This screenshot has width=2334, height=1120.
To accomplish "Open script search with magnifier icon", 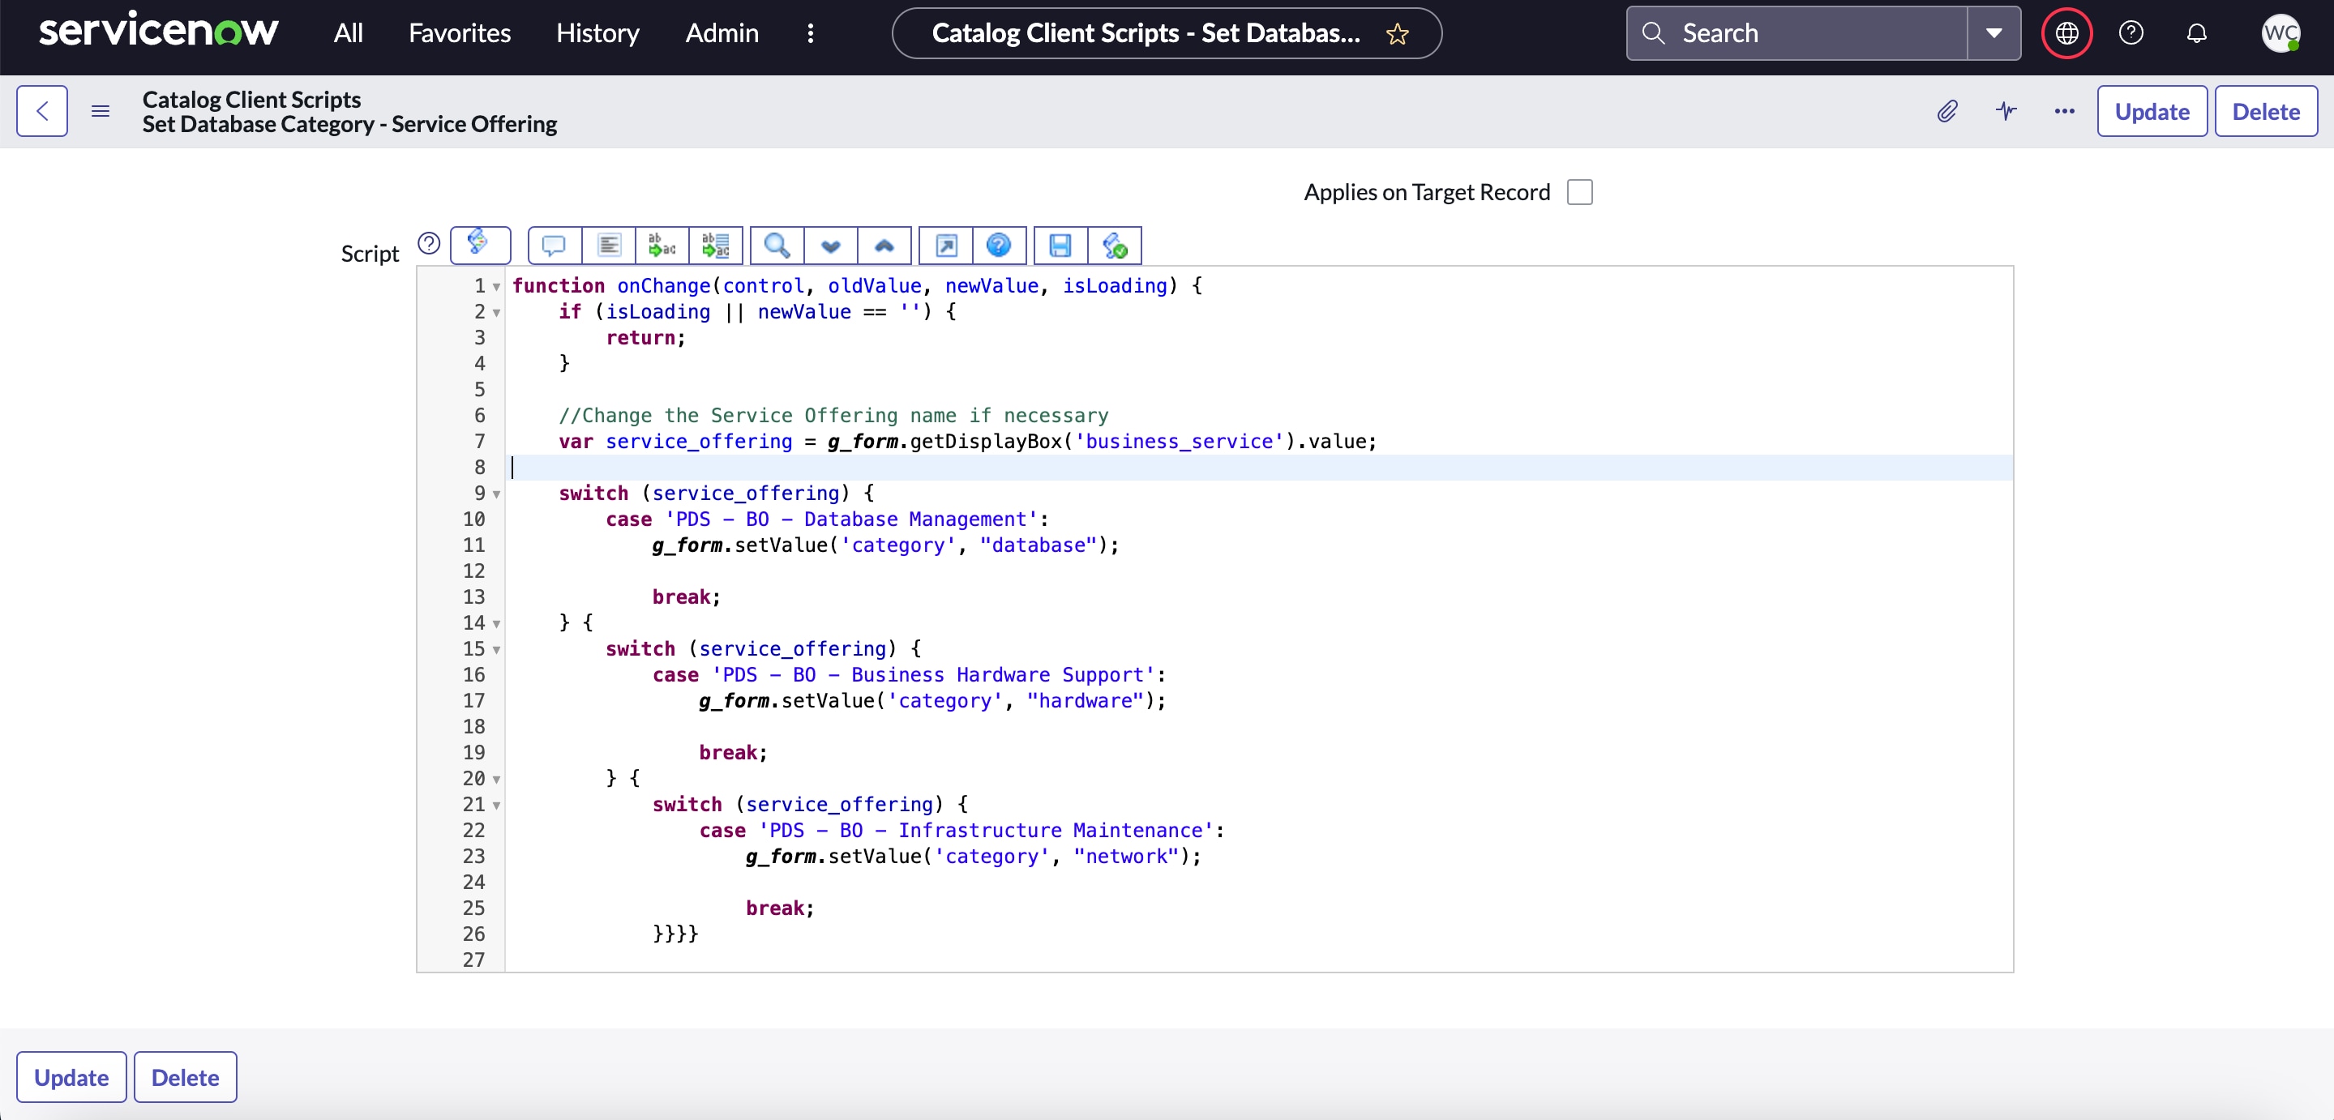I will click(x=777, y=246).
